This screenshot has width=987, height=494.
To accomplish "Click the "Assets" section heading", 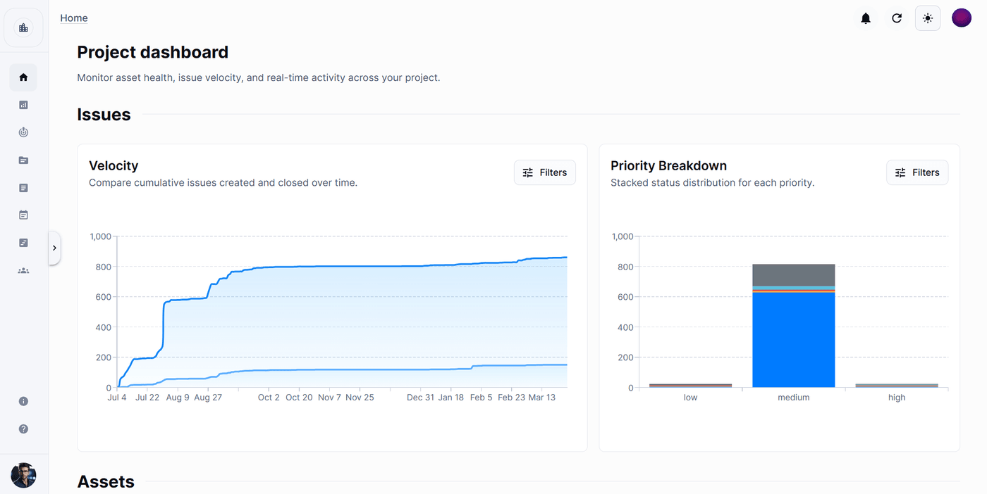I will tap(106, 482).
